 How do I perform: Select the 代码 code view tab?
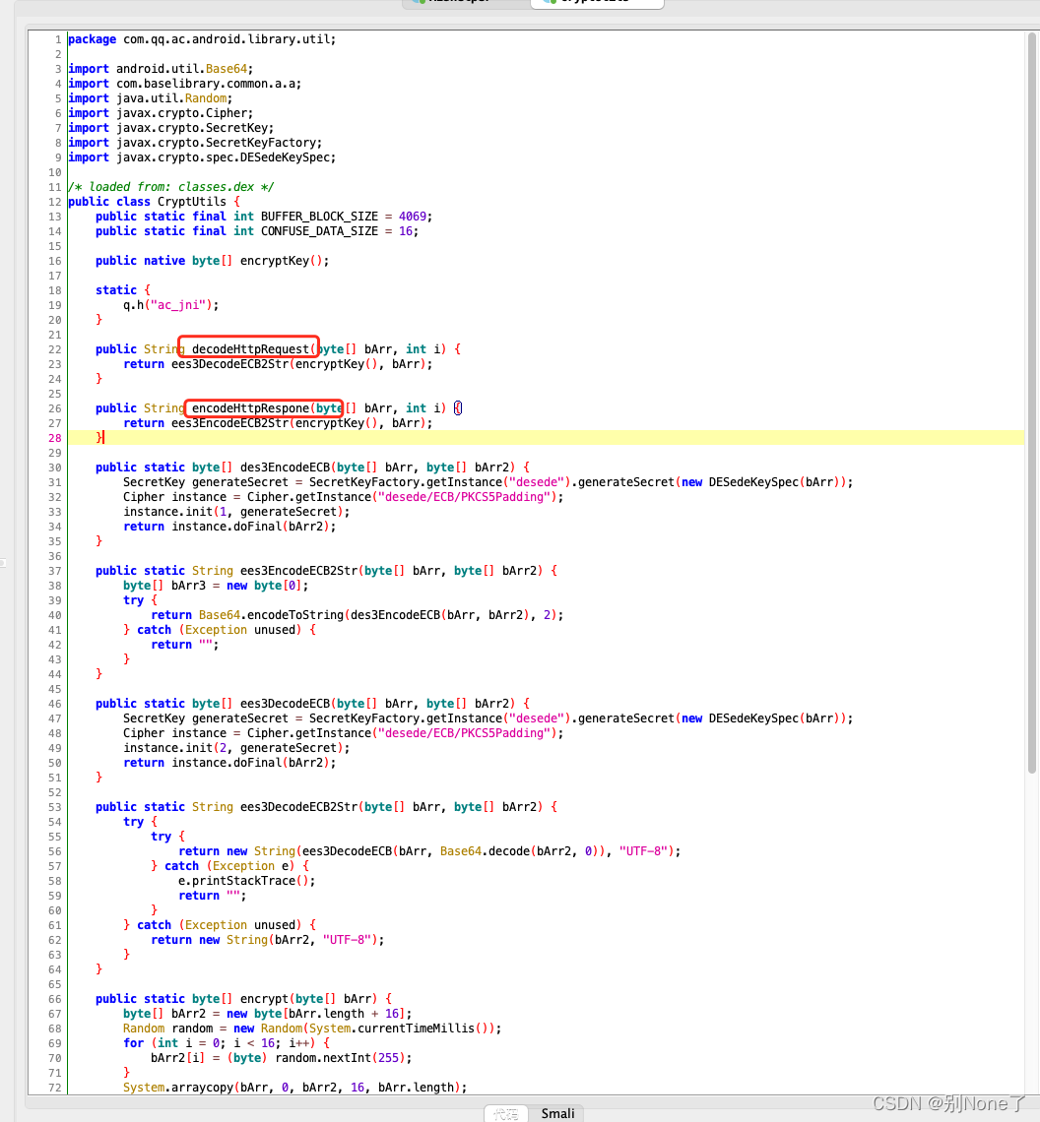[x=505, y=1113]
